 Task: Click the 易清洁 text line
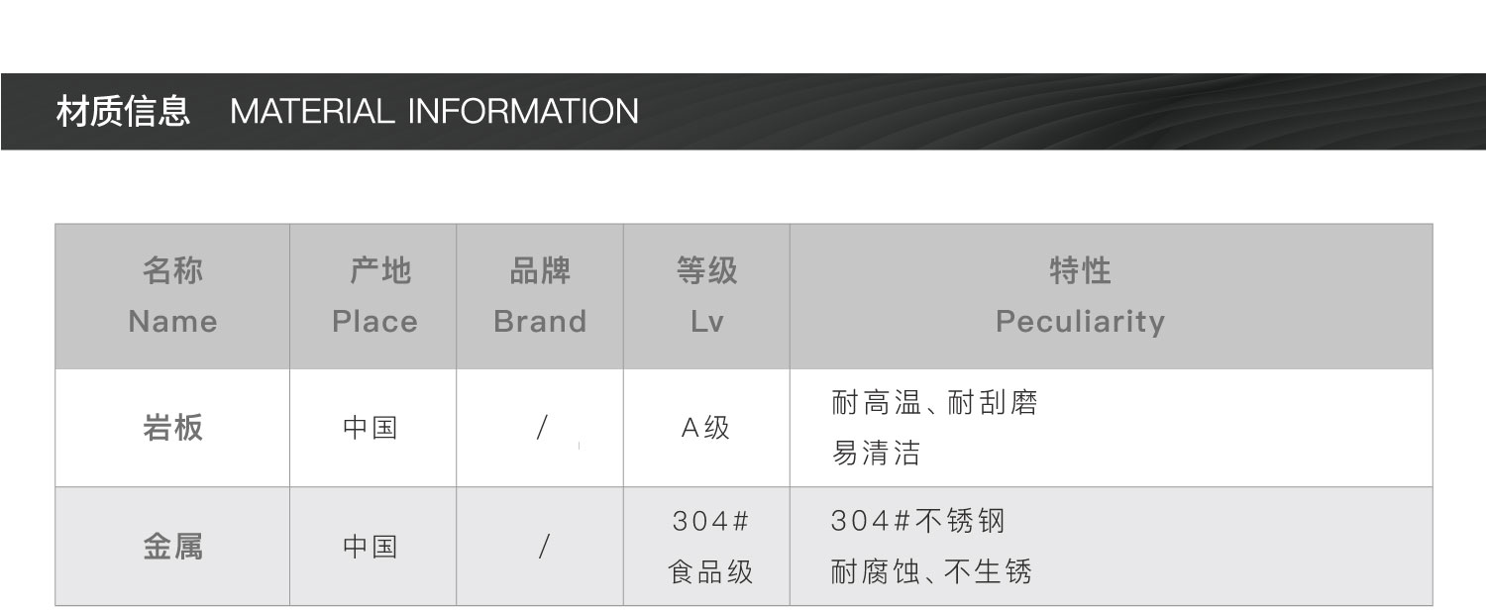point(877,454)
